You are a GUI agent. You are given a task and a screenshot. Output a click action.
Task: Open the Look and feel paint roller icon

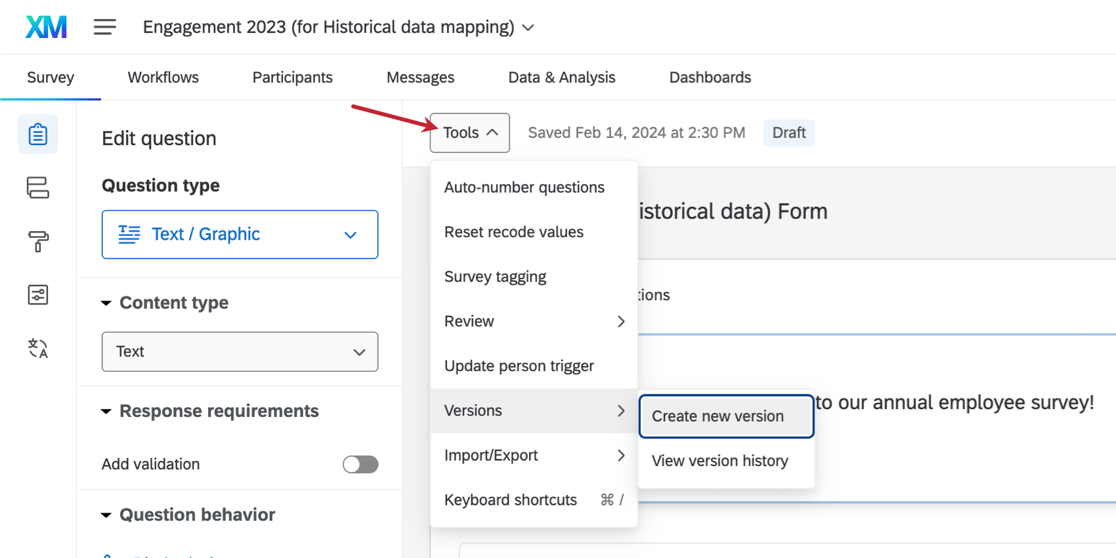[38, 241]
